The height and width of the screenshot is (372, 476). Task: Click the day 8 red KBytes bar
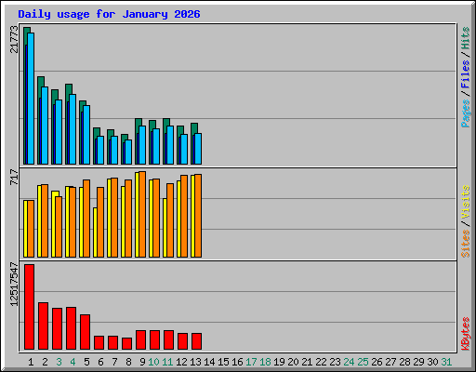pos(126,343)
